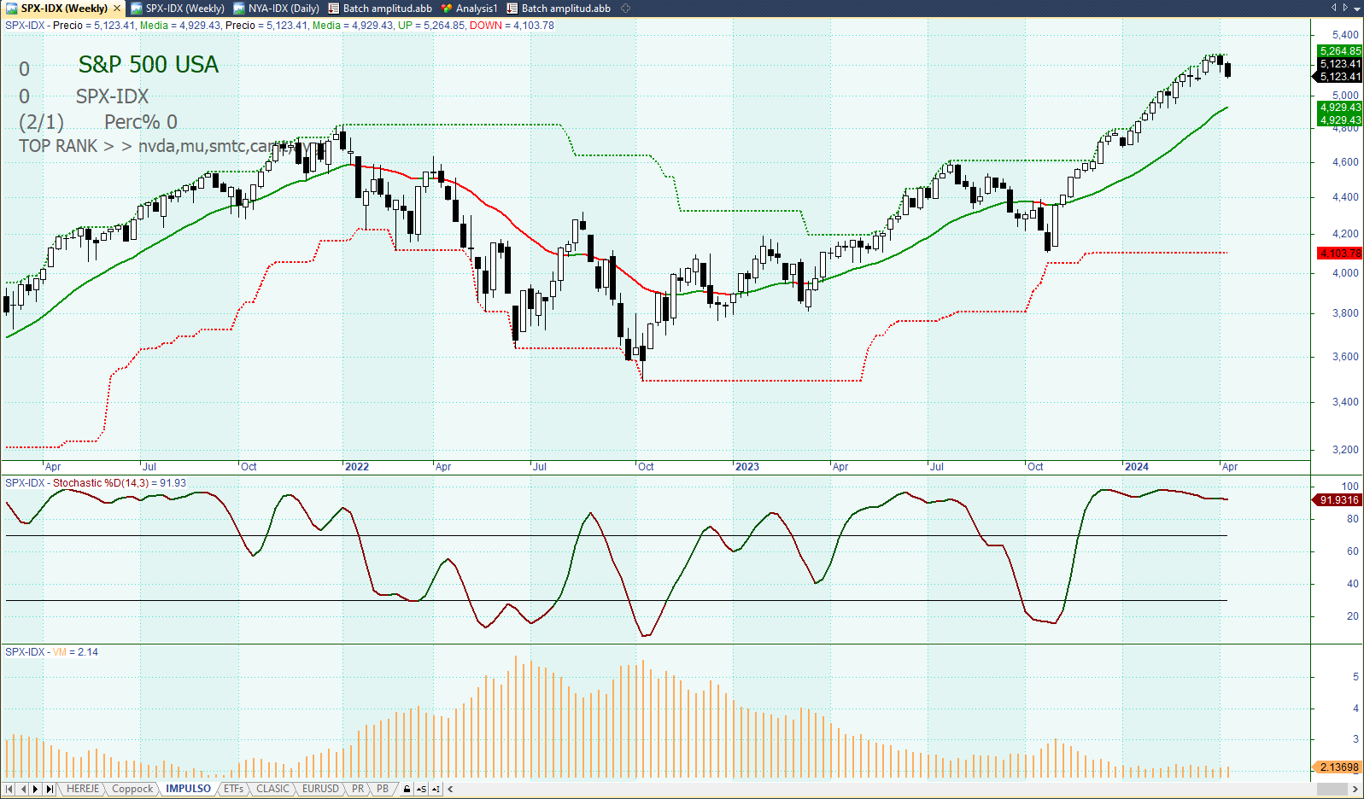Click the S&P 500 USA chart title
The height and width of the screenshot is (799, 1364).
click(149, 65)
